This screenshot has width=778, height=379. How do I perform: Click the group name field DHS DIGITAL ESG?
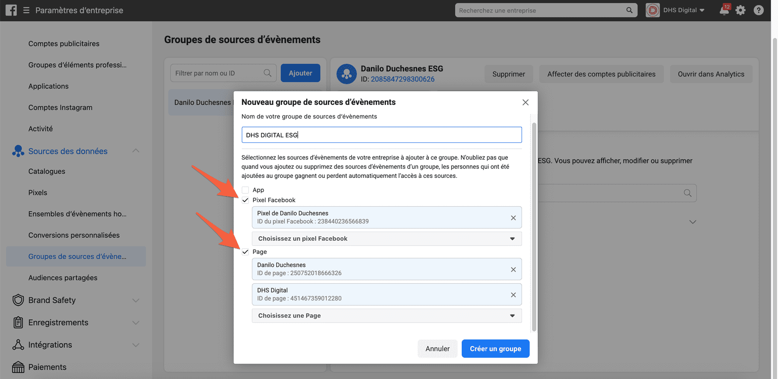click(x=382, y=135)
